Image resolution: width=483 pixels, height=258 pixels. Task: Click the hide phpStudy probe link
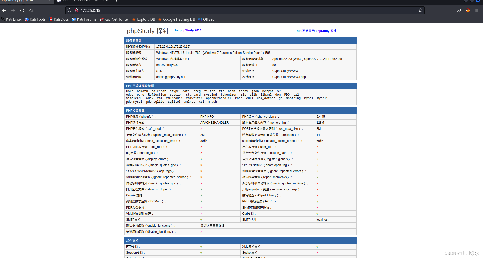(x=319, y=31)
